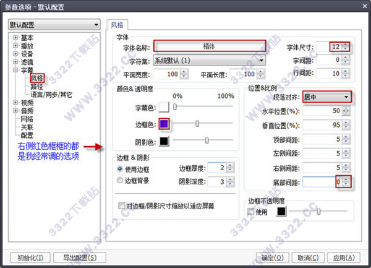Click the 边框厚度 spinner arrows

tap(230, 168)
